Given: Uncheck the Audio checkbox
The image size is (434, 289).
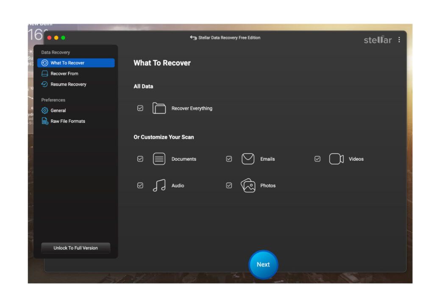Looking at the screenshot, I should [140, 186].
